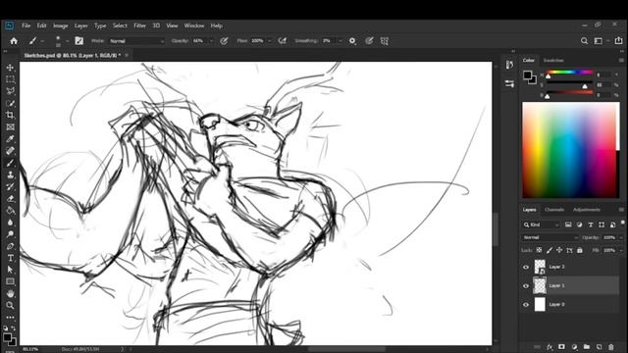Open the brush Mode dropdown

pos(136,41)
